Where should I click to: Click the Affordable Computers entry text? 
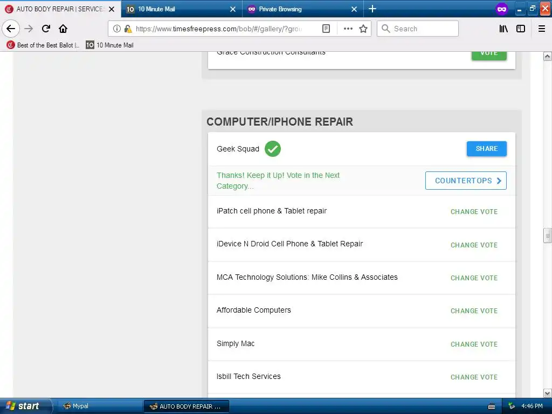pos(253,310)
